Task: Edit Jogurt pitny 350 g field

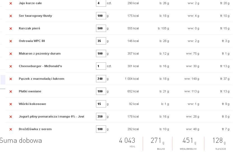Action: coord(101,116)
